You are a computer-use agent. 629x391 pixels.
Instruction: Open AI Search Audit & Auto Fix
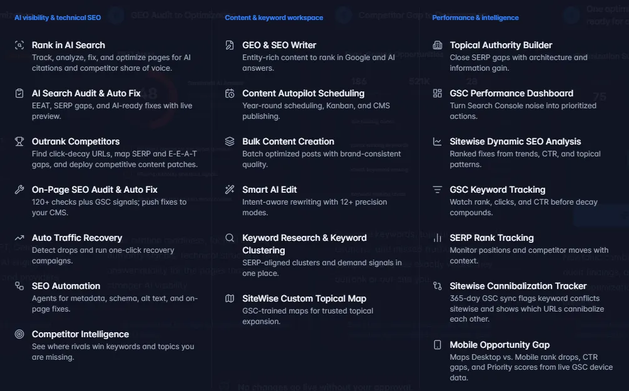86,93
